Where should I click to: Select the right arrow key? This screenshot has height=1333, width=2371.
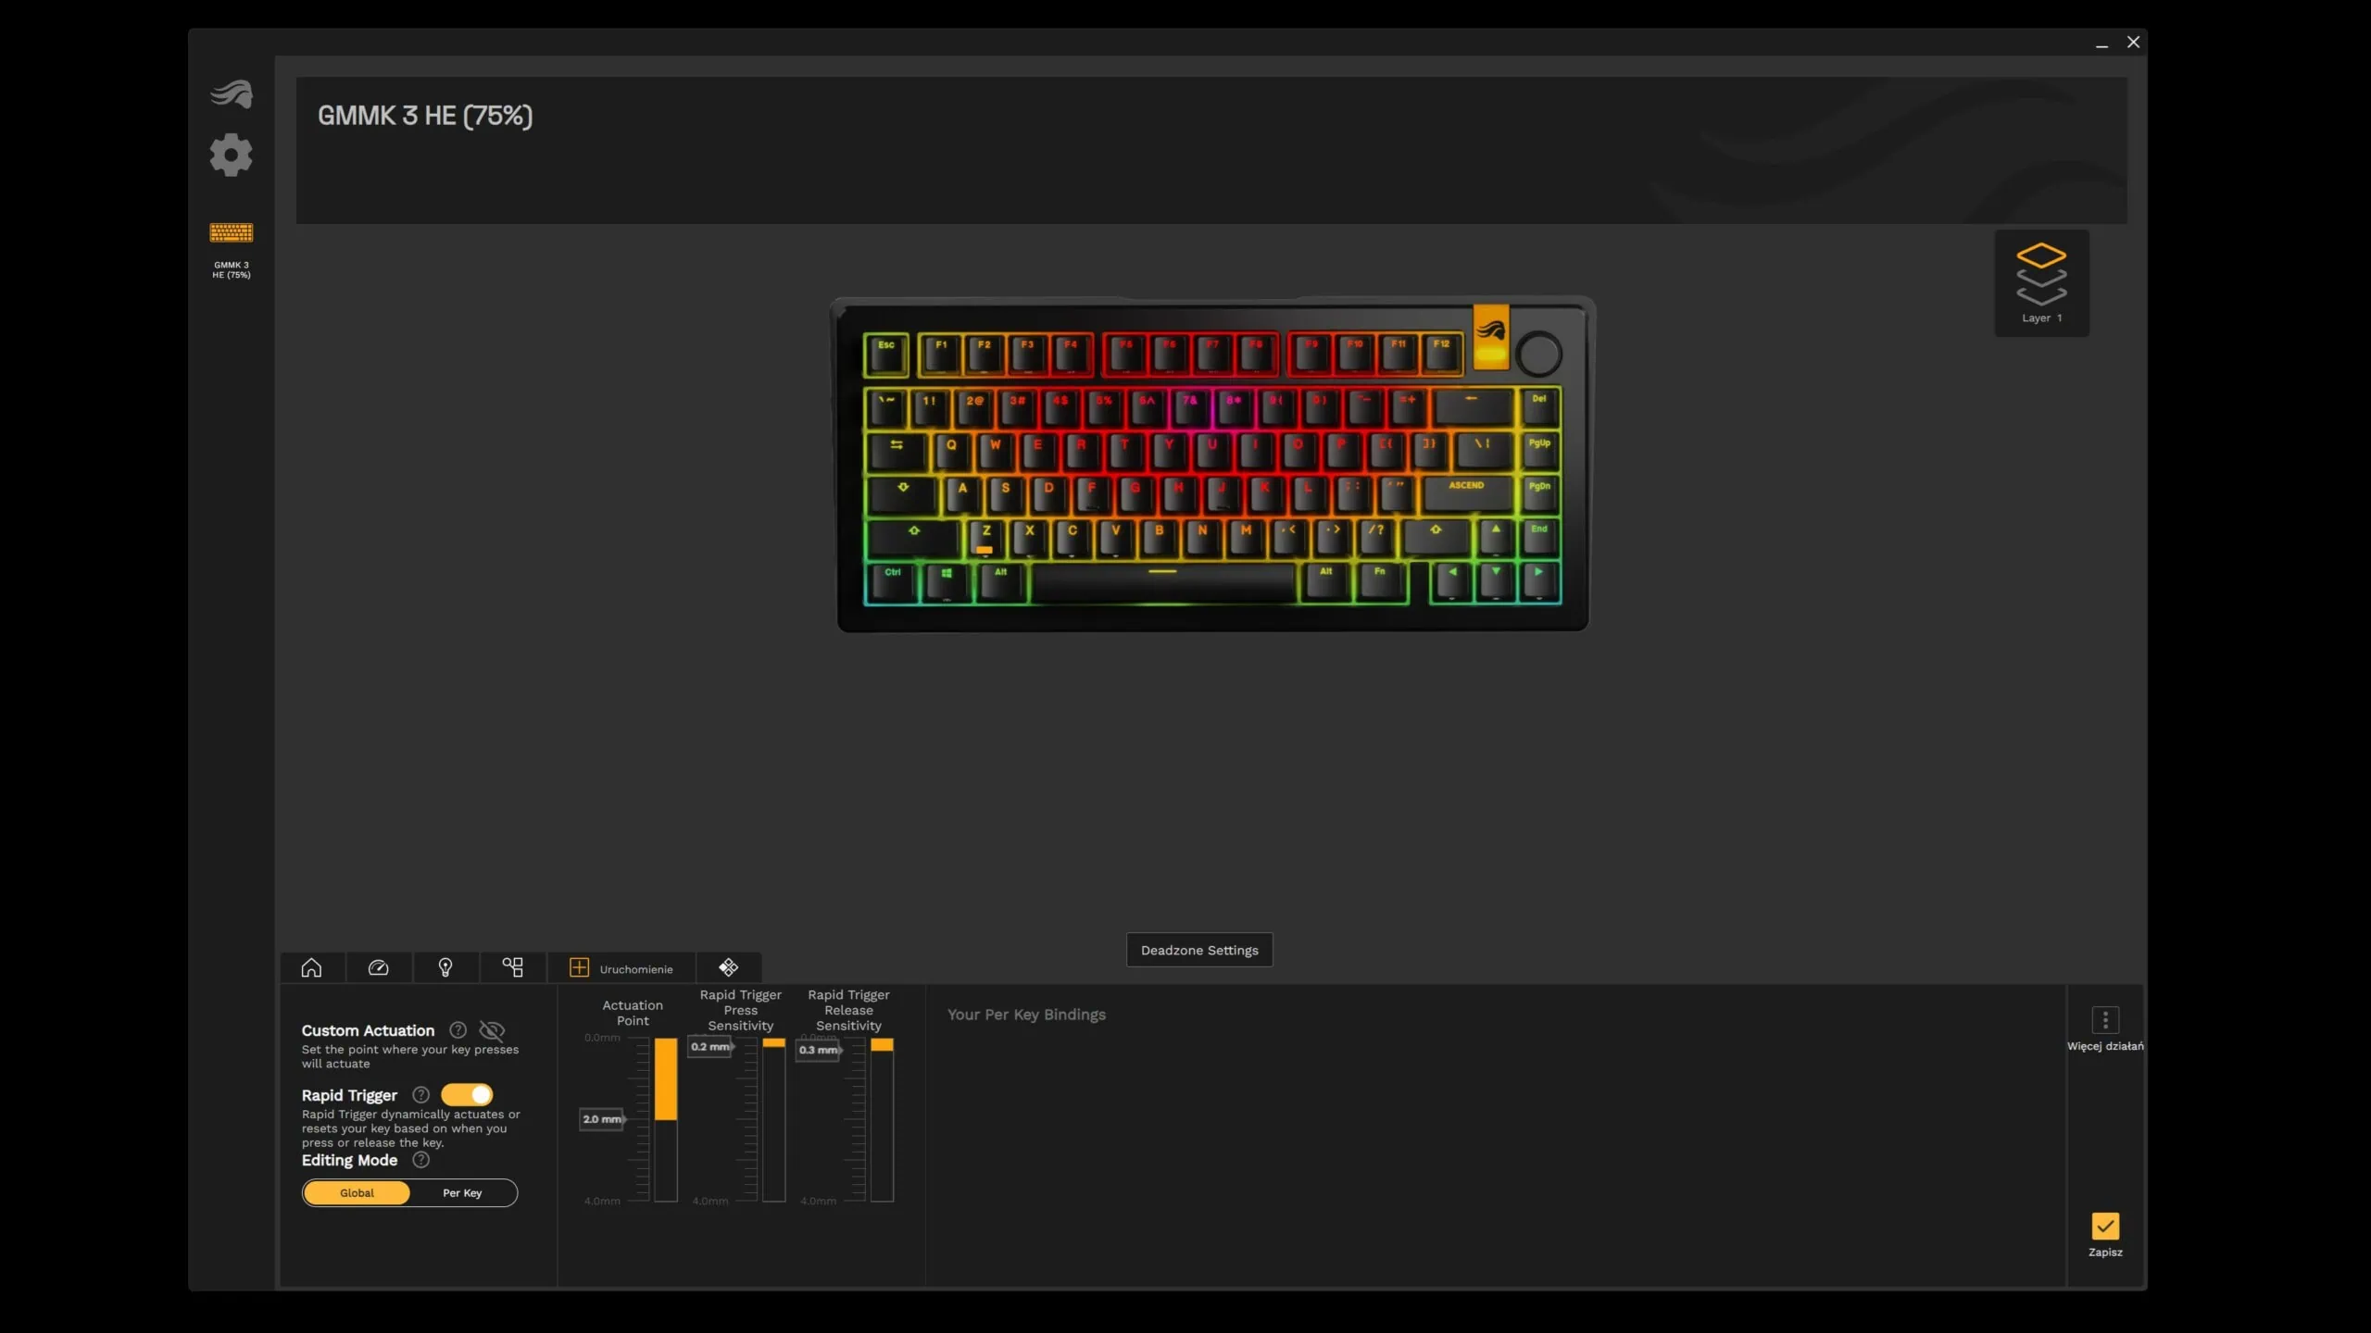click(1539, 582)
